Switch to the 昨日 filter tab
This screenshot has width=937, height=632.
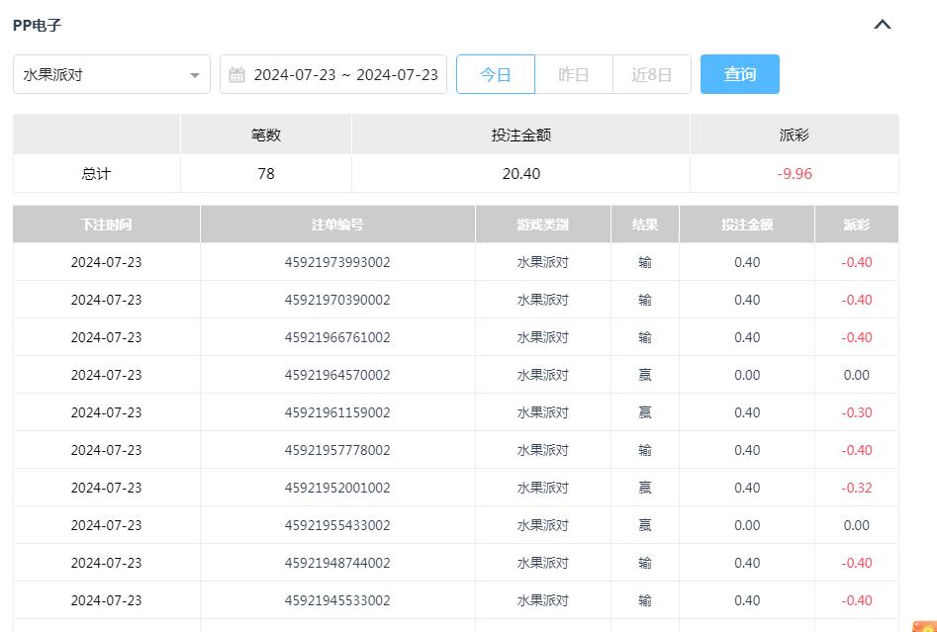tap(573, 74)
